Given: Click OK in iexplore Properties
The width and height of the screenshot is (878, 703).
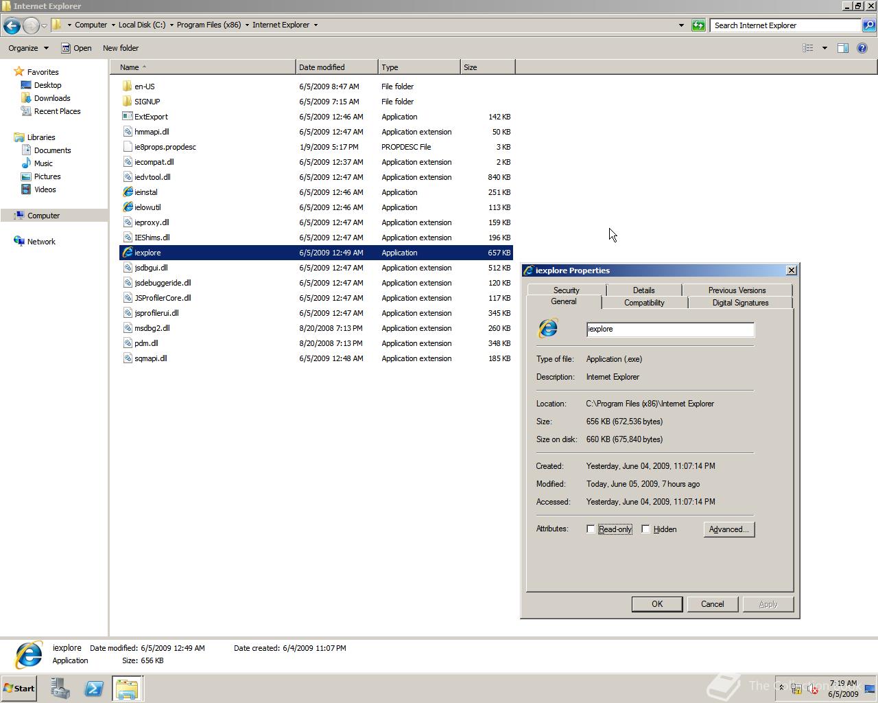Looking at the screenshot, I should (657, 604).
